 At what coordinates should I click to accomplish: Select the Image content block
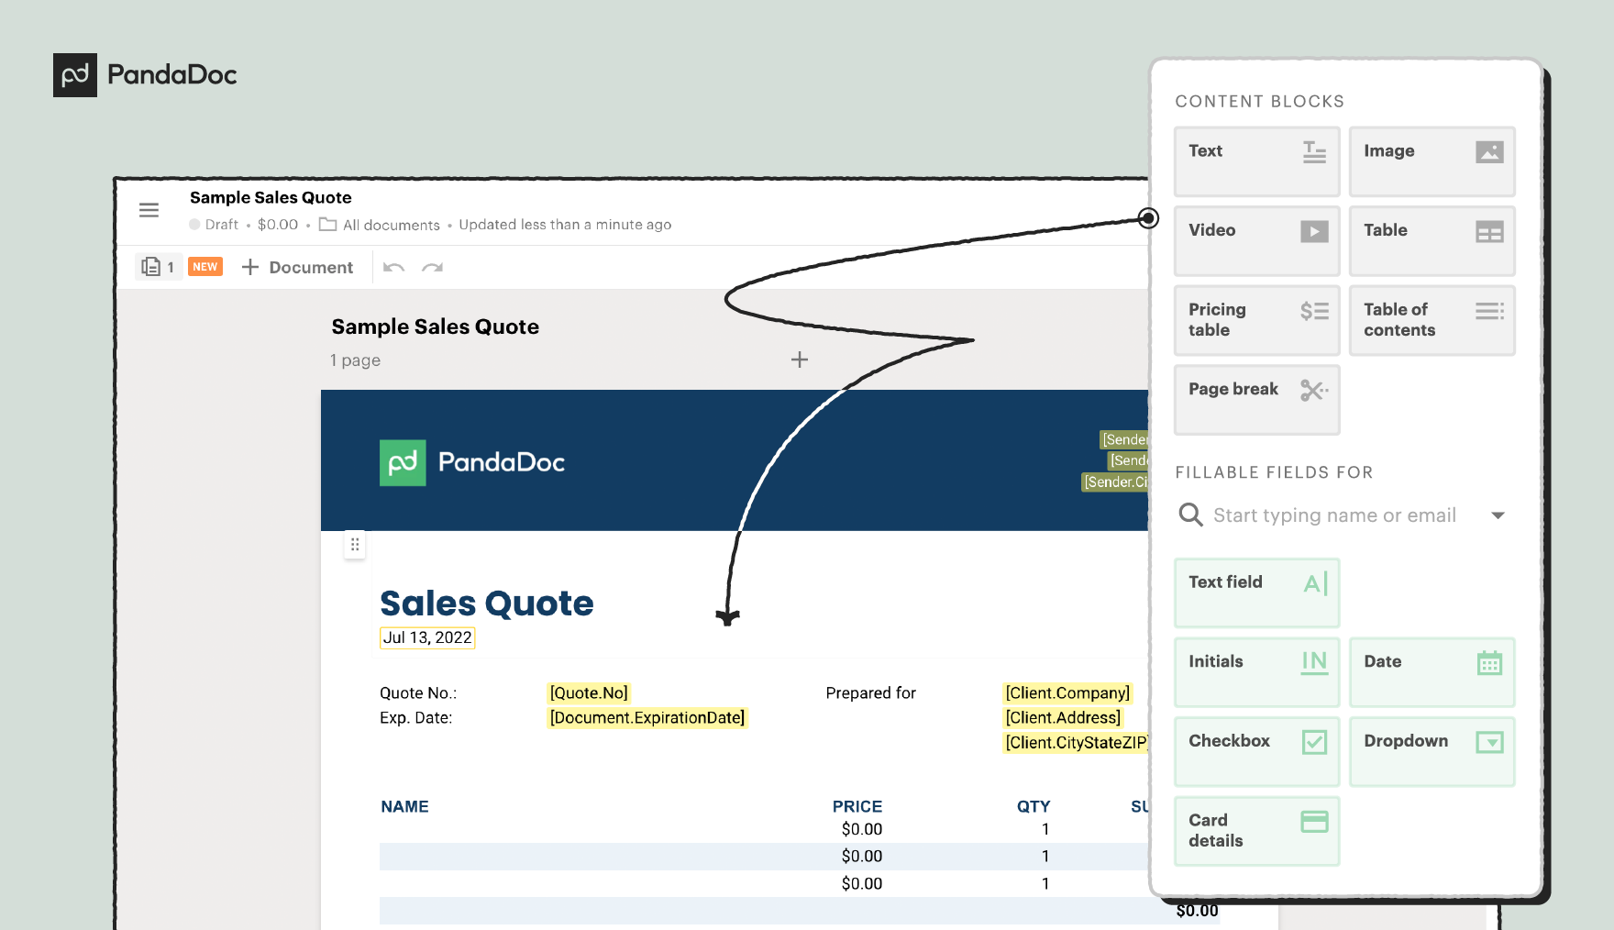click(1432, 161)
